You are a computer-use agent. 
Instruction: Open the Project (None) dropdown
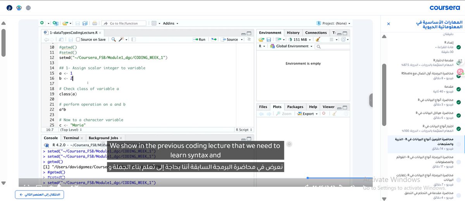tap(333, 23)
